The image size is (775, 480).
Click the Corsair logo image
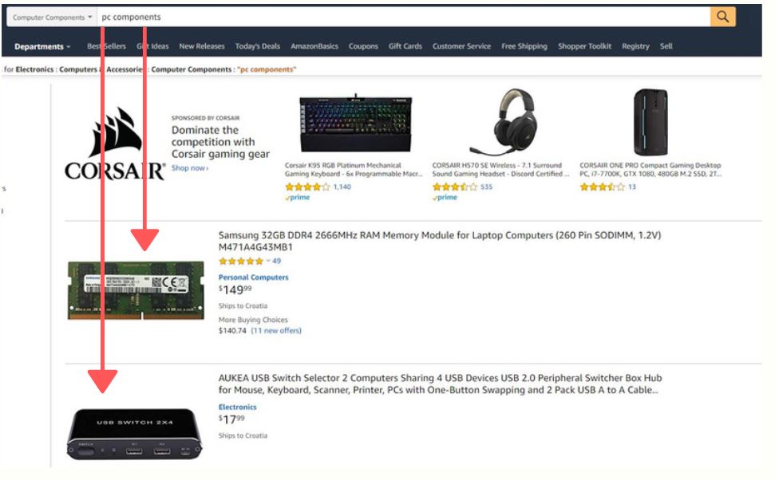(x=115, y=144)
